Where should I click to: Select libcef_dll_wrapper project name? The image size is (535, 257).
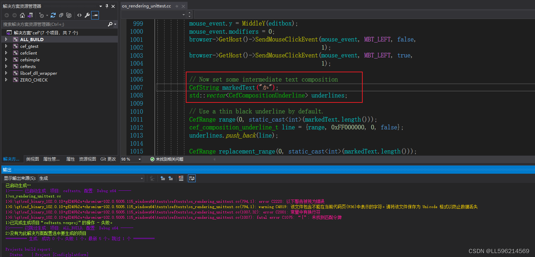(x=39, y=73)
